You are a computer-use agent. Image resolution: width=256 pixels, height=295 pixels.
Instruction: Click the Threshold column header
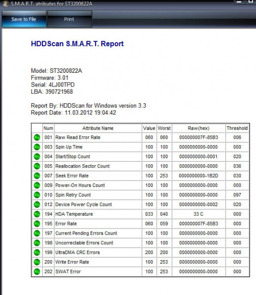[237, 128]
